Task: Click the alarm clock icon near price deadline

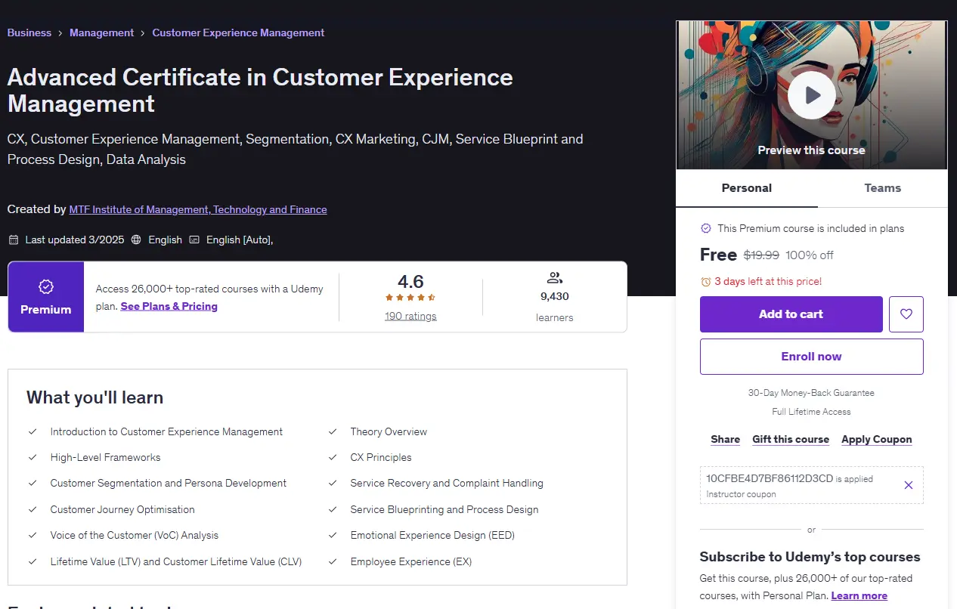Action: (705, 282)
